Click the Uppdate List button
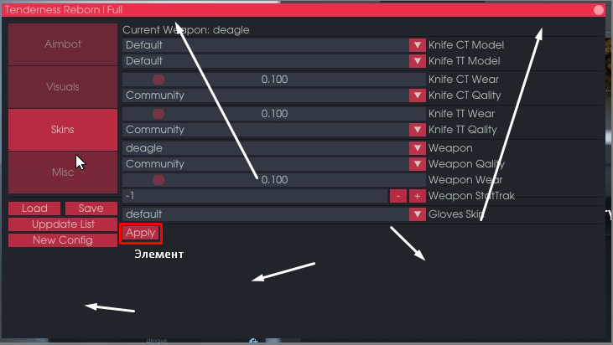 pyautogui.click(x=63, y=224)
